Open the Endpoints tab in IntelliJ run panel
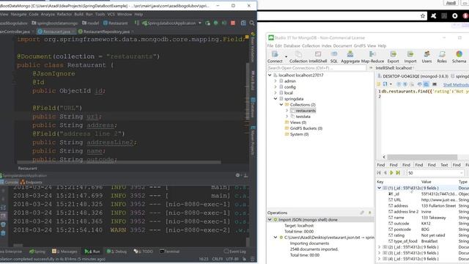469x264 pixels. tap(32, 183)
